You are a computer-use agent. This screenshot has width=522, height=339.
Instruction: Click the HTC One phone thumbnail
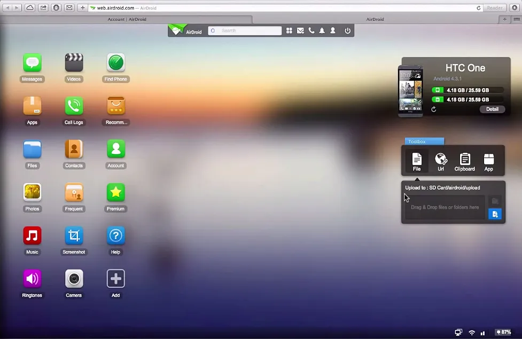tap(410, 91)
